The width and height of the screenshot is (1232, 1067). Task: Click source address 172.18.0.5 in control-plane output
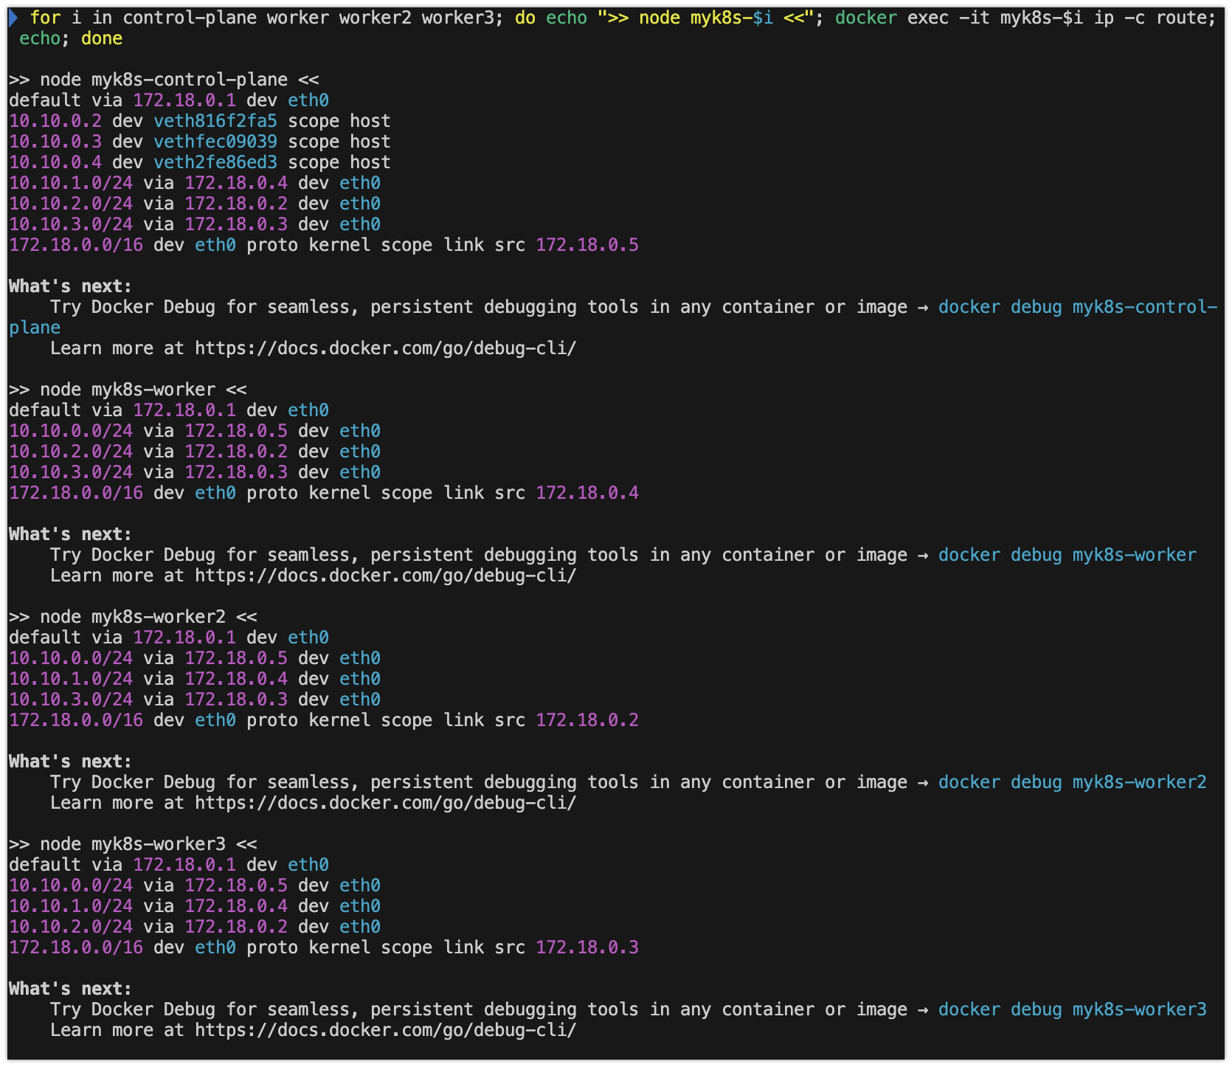(587, 245)
